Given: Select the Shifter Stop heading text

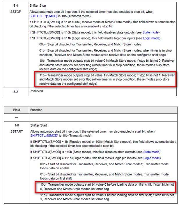Looking at the screenshot, I should (x=38, y=6).
